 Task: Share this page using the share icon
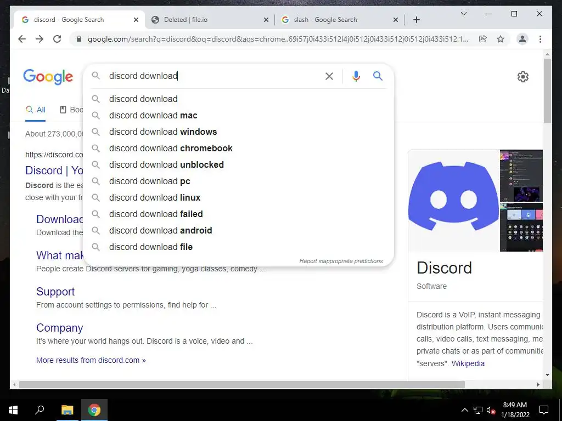tap(483, 39)
